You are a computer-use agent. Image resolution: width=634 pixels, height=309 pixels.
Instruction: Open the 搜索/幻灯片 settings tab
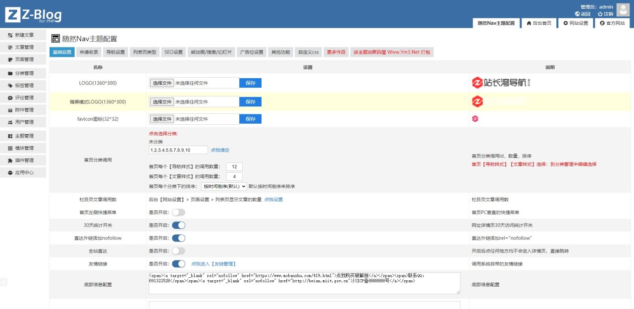(211, 52)
